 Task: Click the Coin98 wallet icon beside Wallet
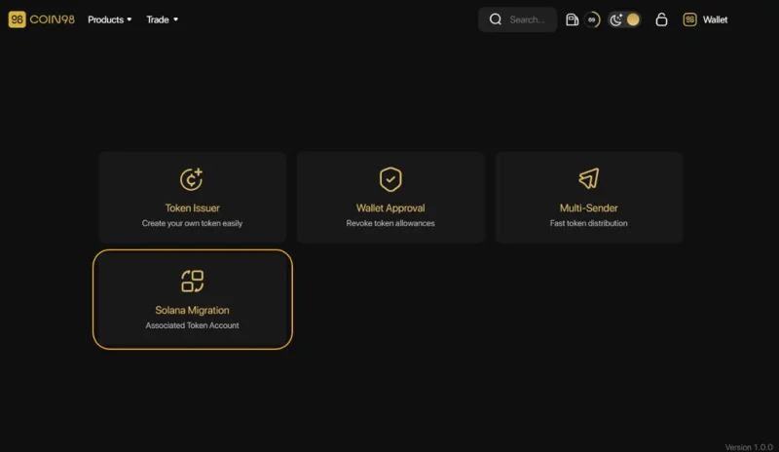pyautogui.click(x=689, y=19)
